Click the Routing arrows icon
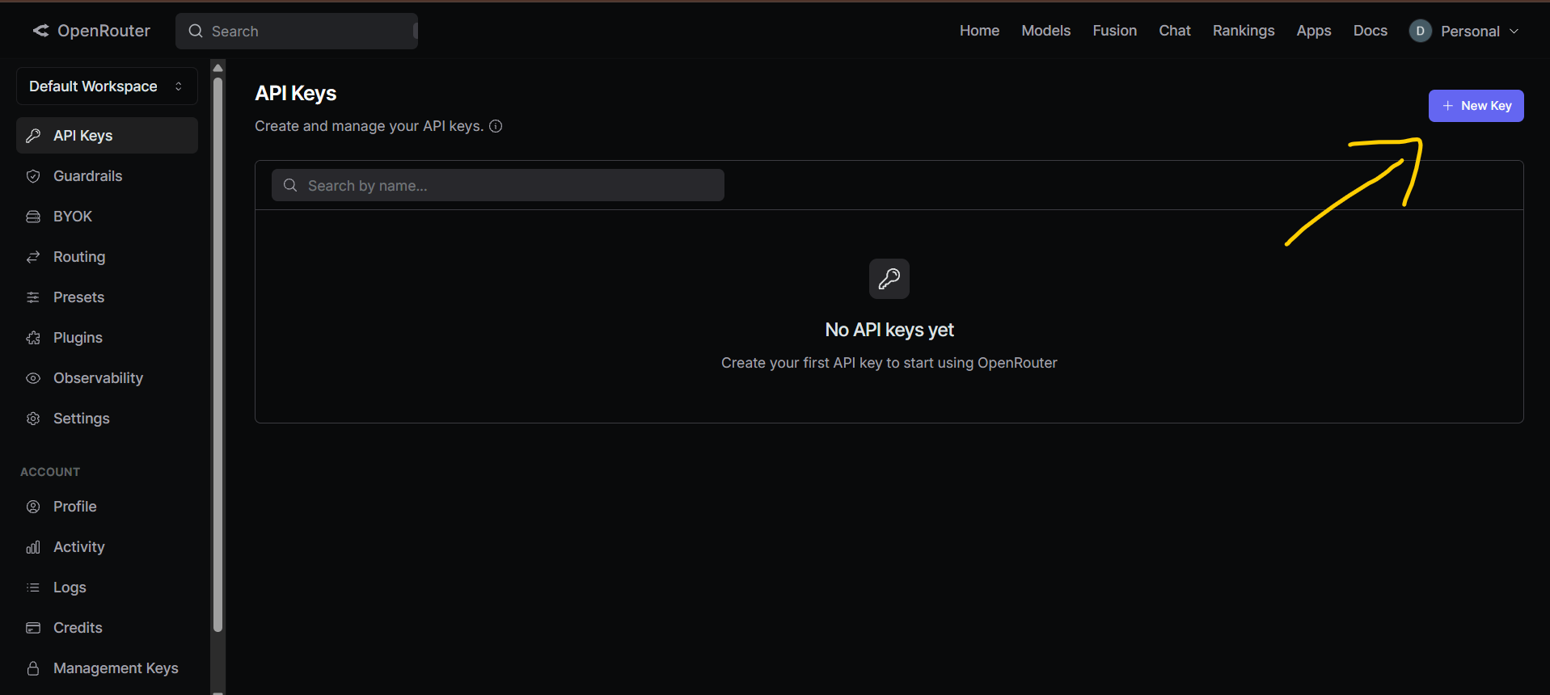This screenshot has height=695, width=1550. coord(33,257)
